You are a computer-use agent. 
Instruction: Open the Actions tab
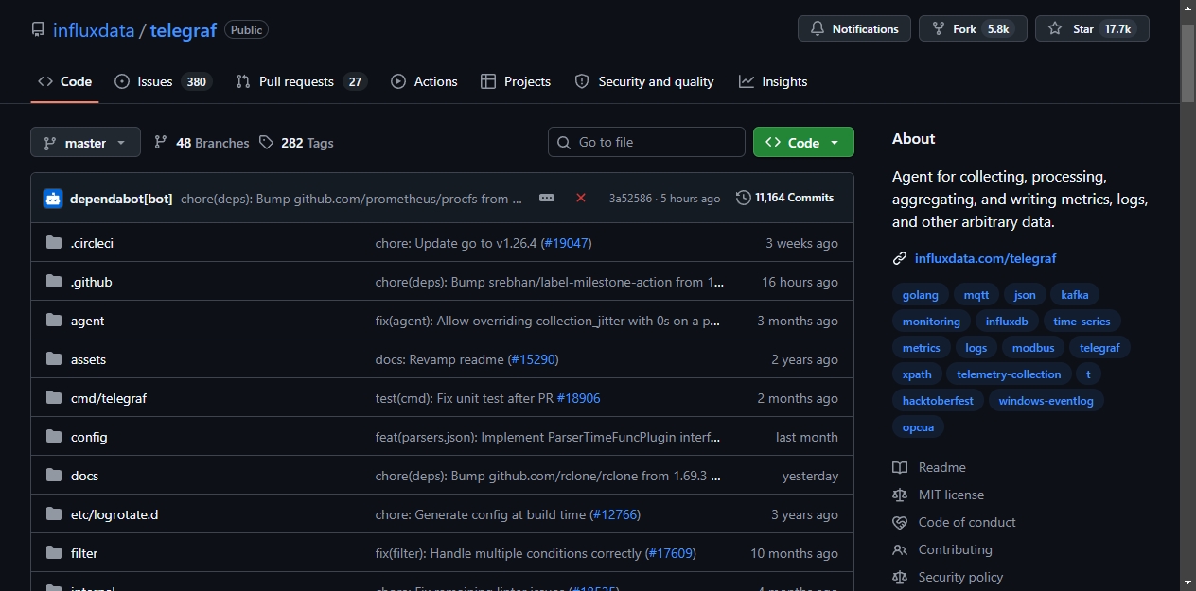(424, 81)
